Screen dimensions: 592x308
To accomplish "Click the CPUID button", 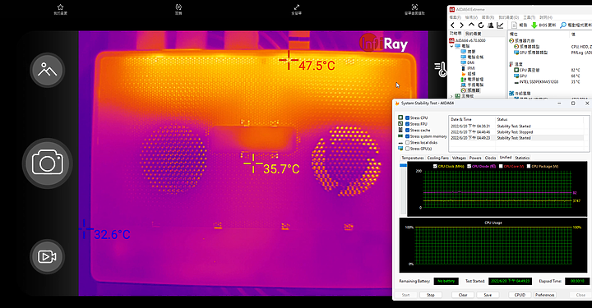I will [x=520, y=295].
